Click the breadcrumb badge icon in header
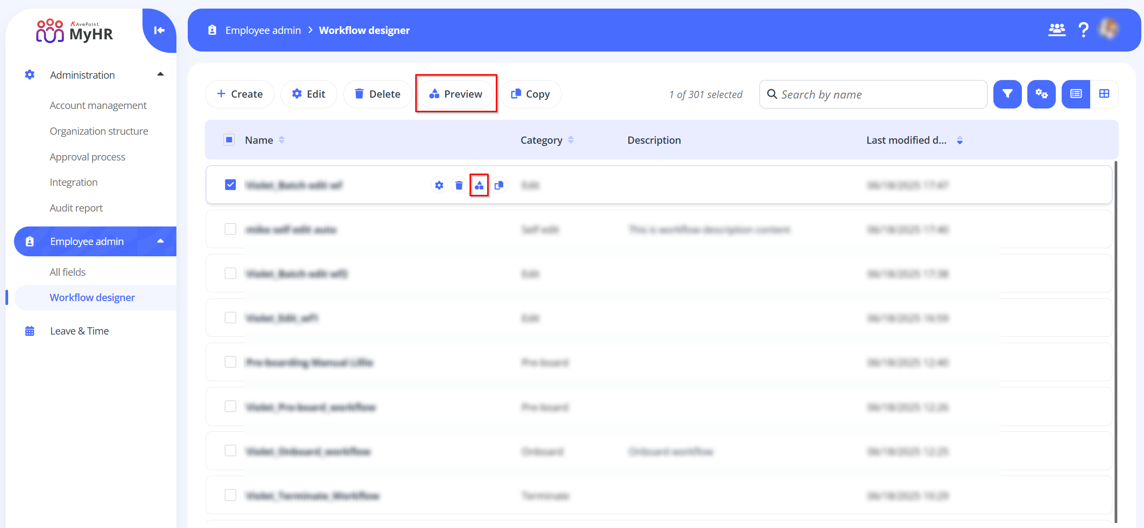The height and width of the screenshot is (528, 1144). click(x=212, y=30)
